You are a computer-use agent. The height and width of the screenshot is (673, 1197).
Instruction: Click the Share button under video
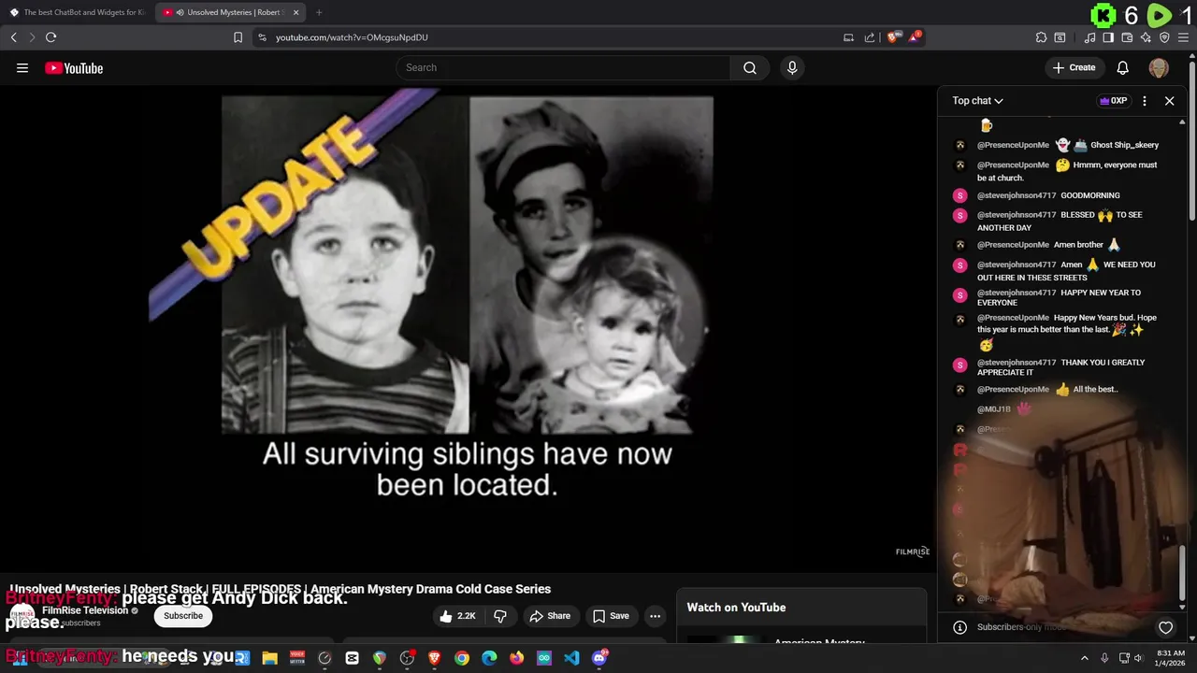pos(549,616)
